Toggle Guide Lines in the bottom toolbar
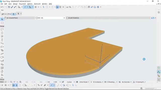Image resolution: width=161 pixels, height=90 pixels. [51, 85]
